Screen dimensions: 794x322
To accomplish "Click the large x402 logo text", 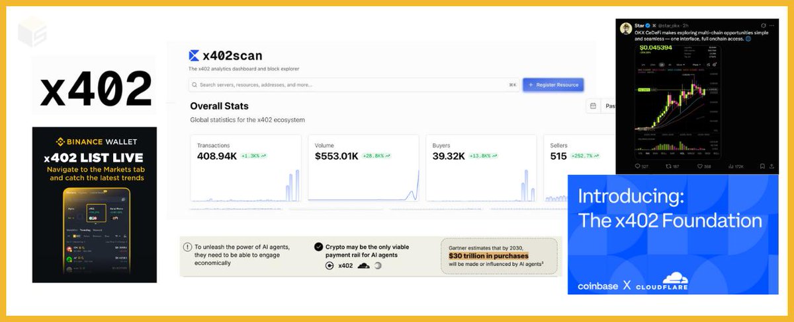I will [x=95, y=88].
